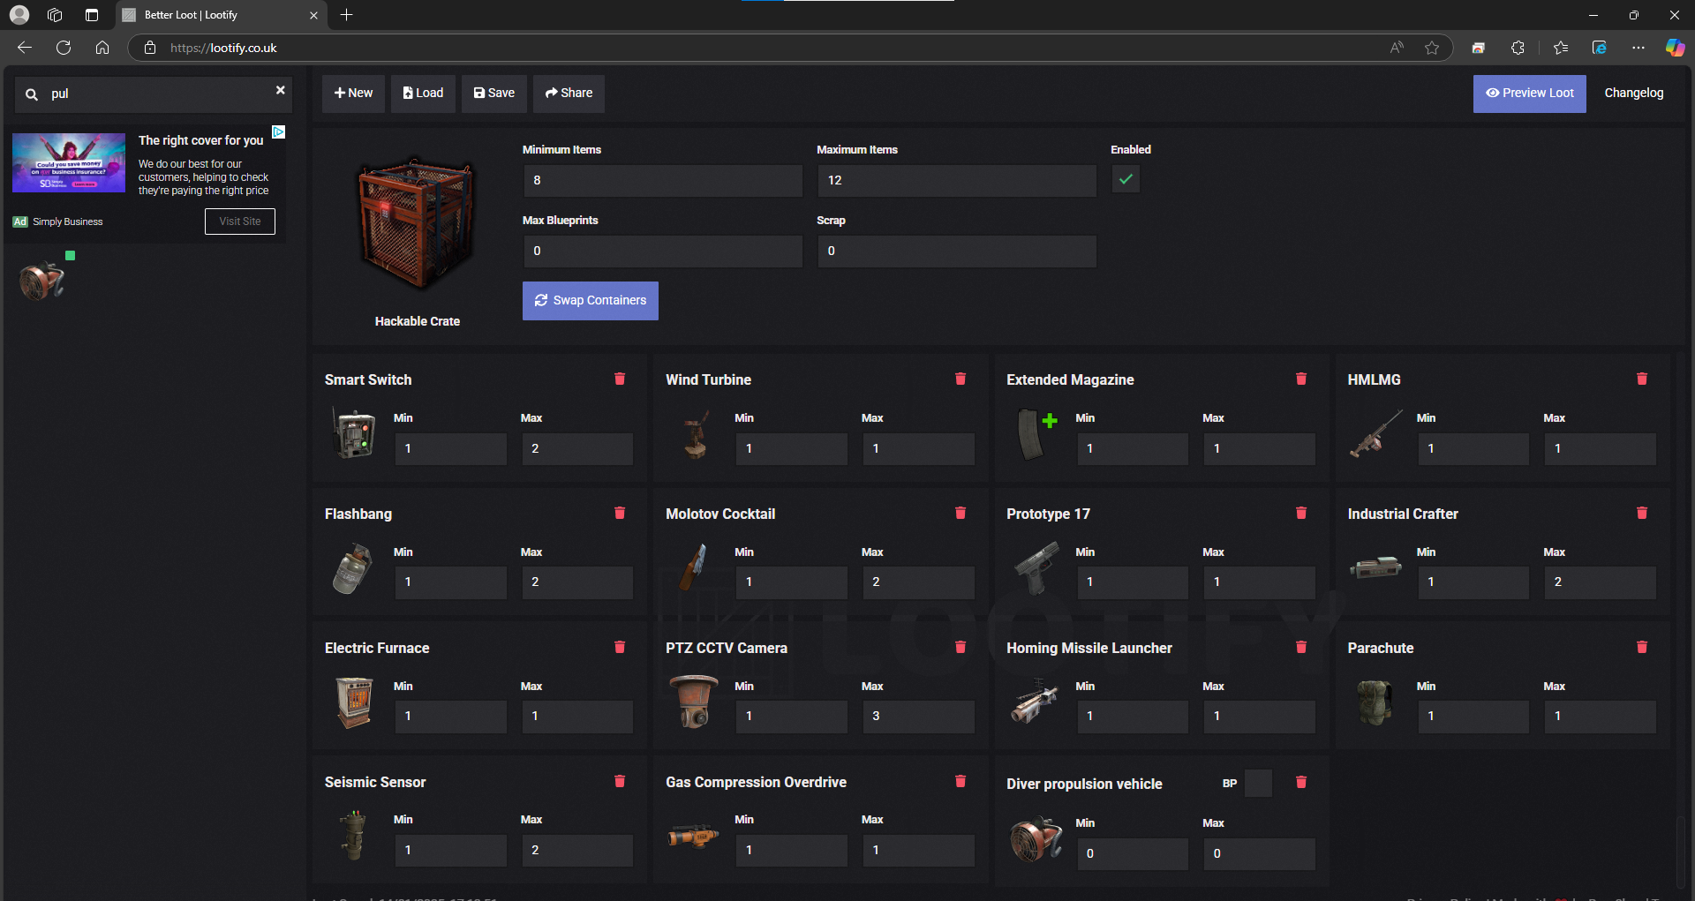Viewport: 1695px width, 901px height.
Task: Select the Better Loot | Lootify tab
Action: 221,15
